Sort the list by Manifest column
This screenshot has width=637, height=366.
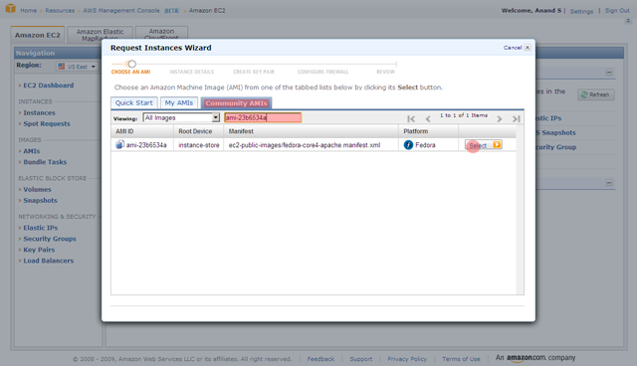(241, 131)
